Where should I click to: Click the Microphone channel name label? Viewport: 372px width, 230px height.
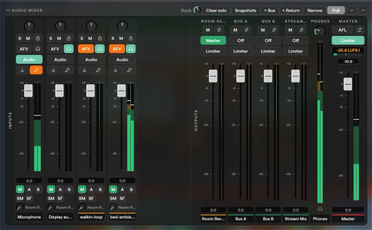pos(29,217)
